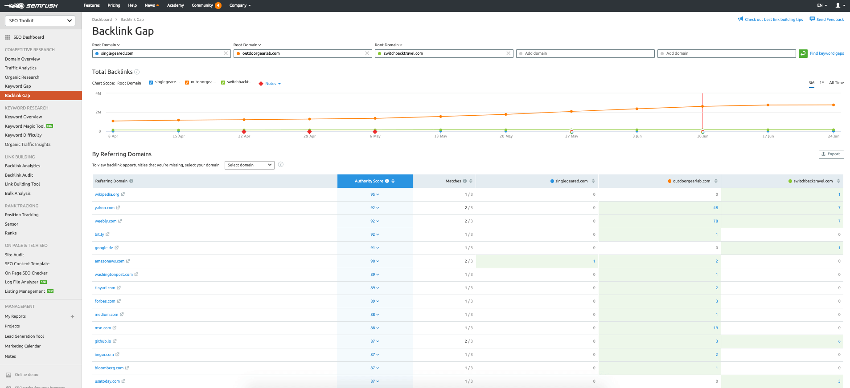This screenshot has width=850, height=388.
Task: Click the singlegeared.com domain input field
Action: (x=160, y=53)
